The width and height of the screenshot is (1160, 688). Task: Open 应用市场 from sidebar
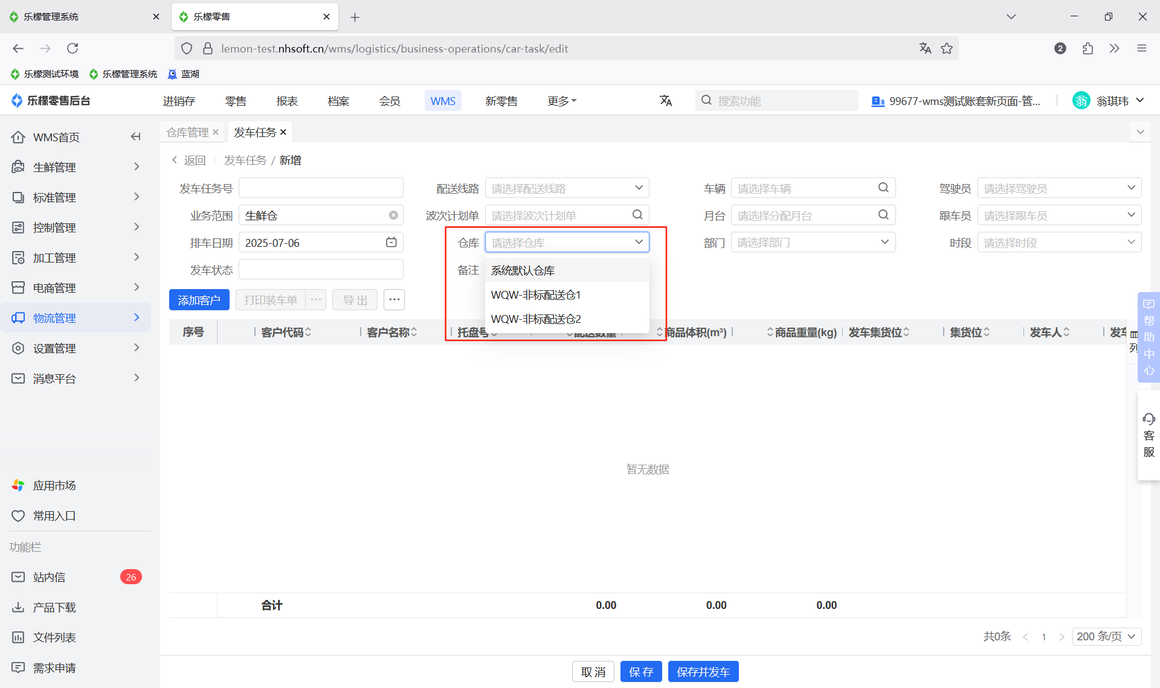pyautogui.click(x=76, y=485)
